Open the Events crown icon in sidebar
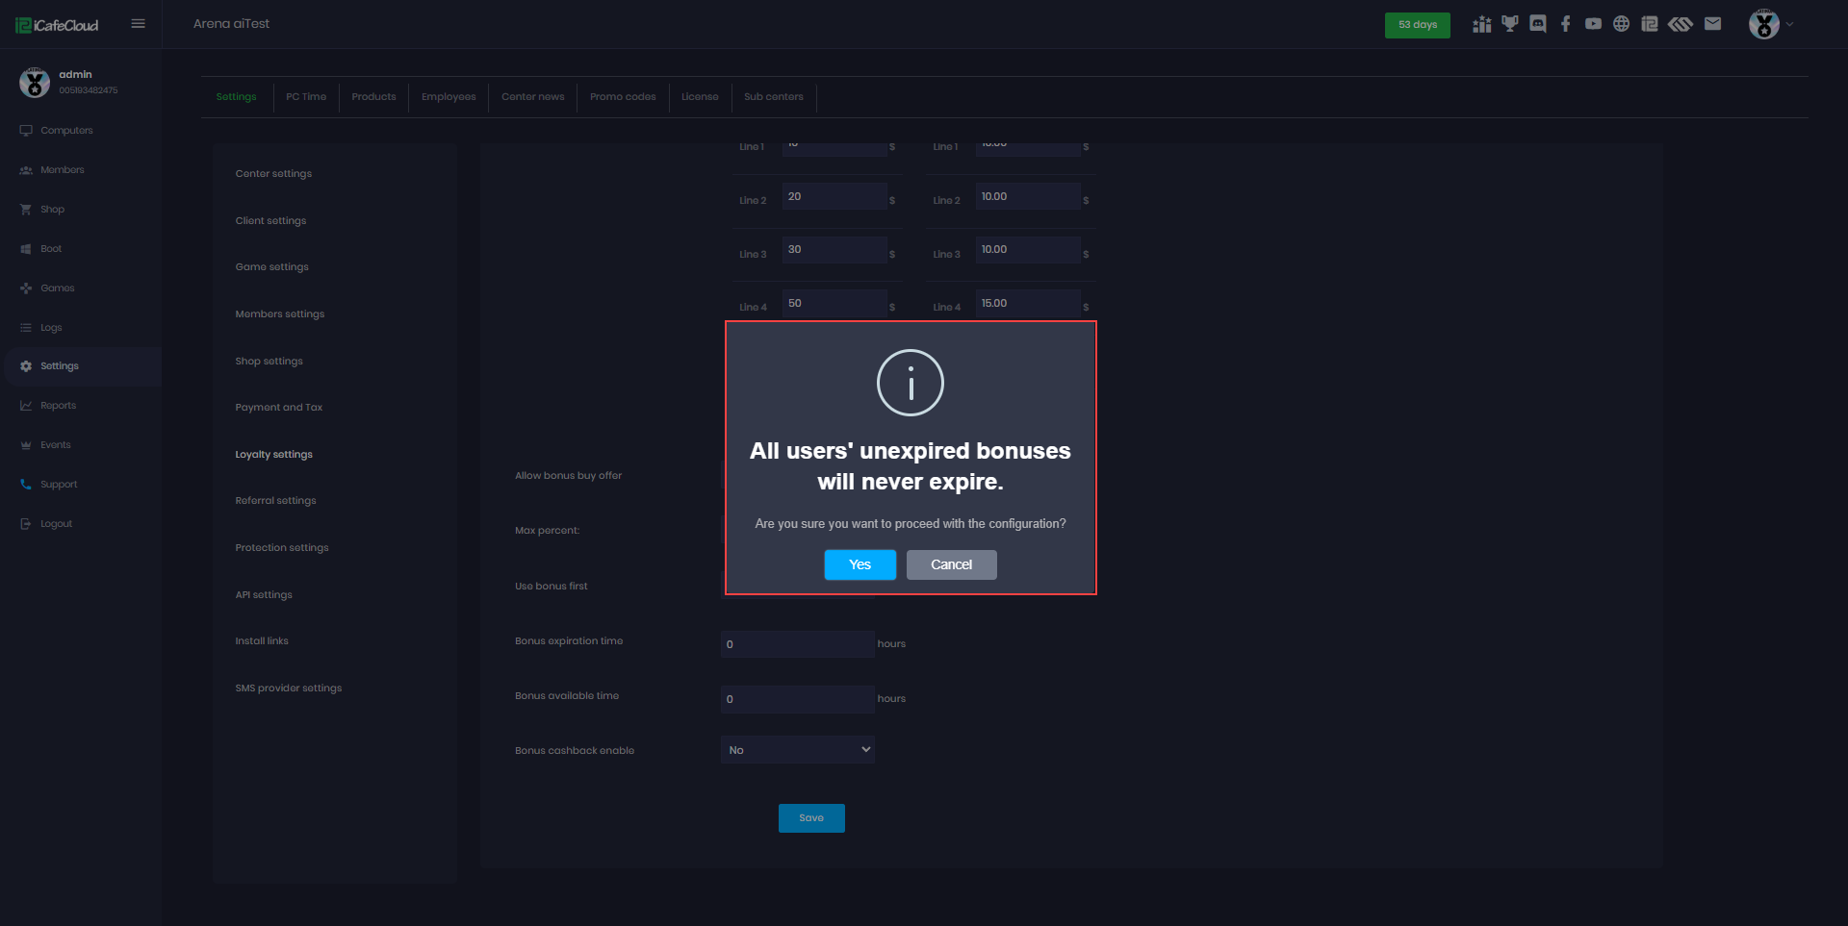Screen dimensions: 1848x926 [26, 445]
